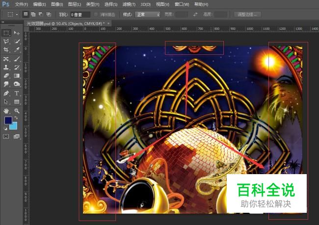Select the Polygonal Lasso tool
The image size is (319, 225).
pyautogui.click(x=6, y=42)
